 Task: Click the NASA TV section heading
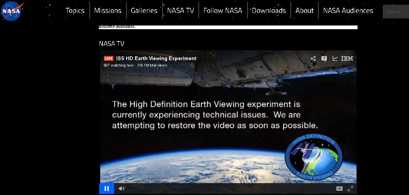pyautogui.click(x=111, y=43)
